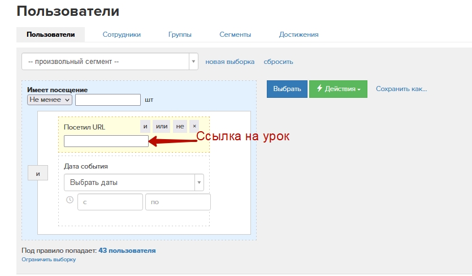This screenshot has width=472, height=276.
Task: Remove condition with the × button
Action: coord(194,126)
